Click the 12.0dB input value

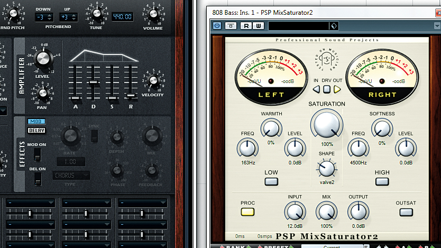click(x=295, y=226)
